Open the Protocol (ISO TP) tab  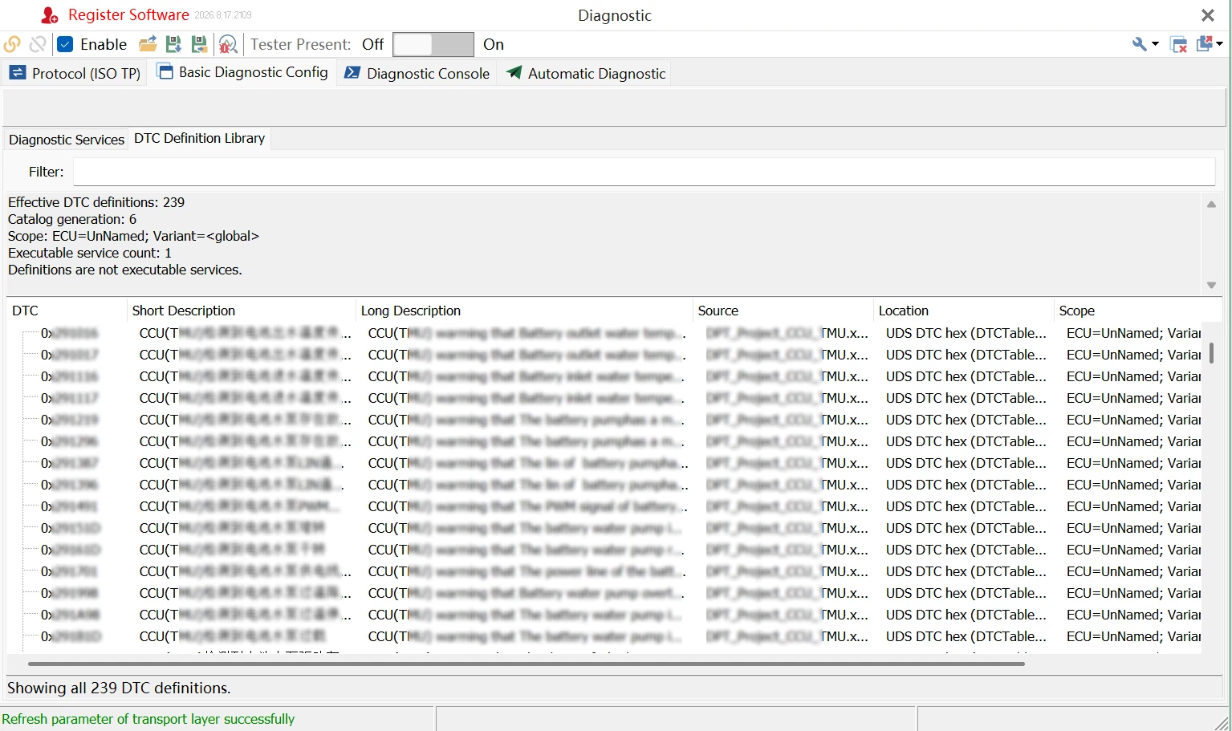click(x=75, y=73)
